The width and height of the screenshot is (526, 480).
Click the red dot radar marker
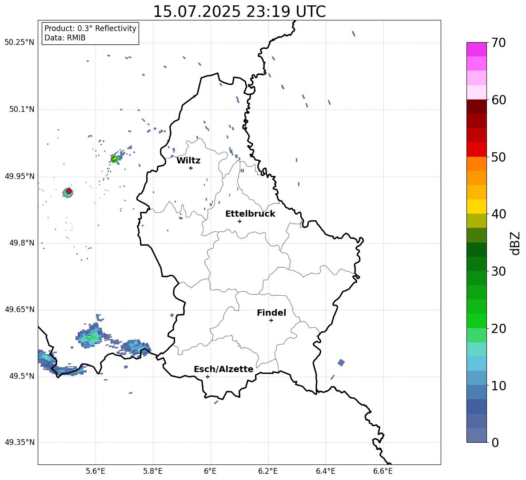(x=69, y=191)
